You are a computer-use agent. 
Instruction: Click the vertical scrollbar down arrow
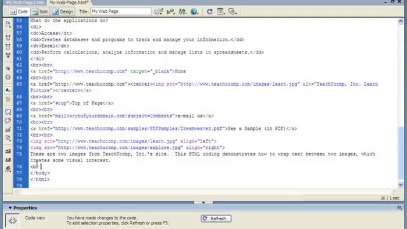(401, 184)
